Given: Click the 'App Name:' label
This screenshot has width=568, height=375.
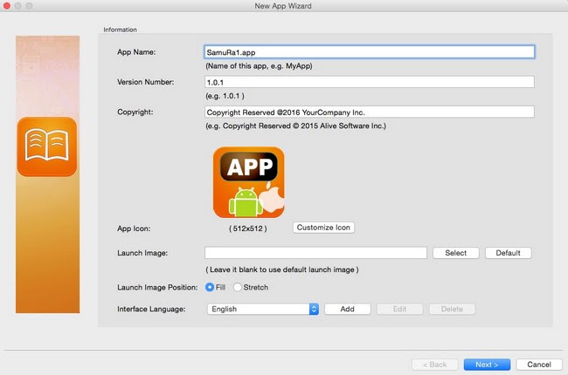Looking at the screenshot, I should click(136, 52).
